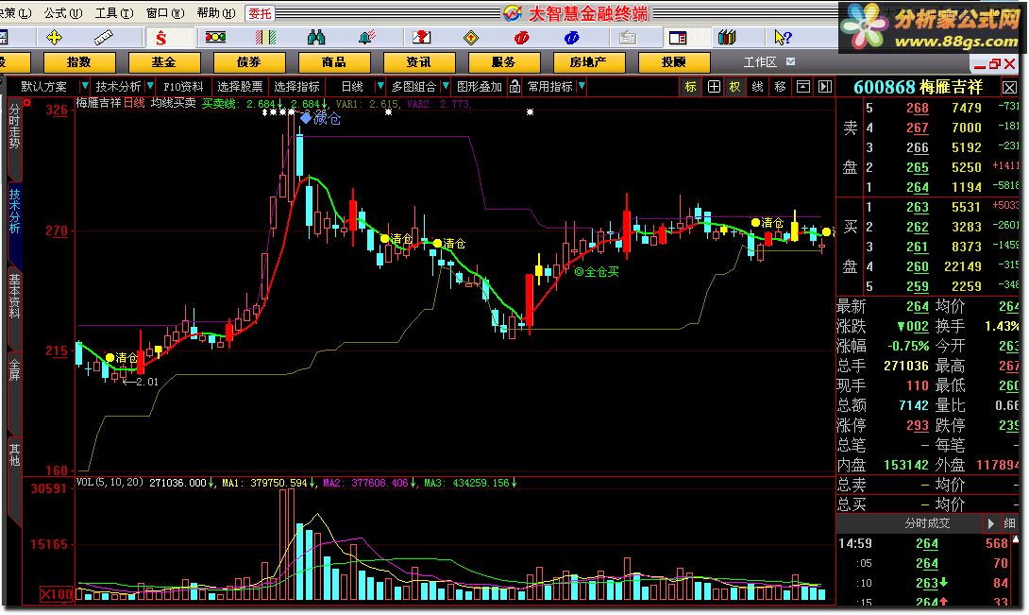Expand the 技术分析 dropdown arrow
This screenshot has height=615, width=1029.
pos(149,86)
